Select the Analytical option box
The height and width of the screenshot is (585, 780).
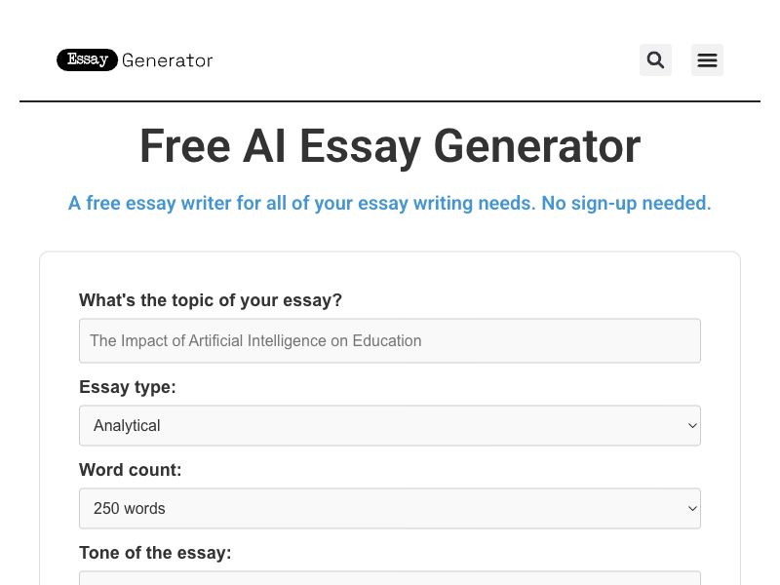(x=390, y=425)
